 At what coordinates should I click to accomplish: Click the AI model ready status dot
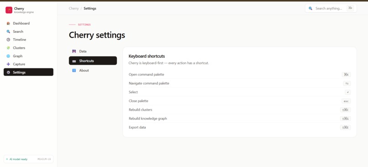click(x=7, y=159)
